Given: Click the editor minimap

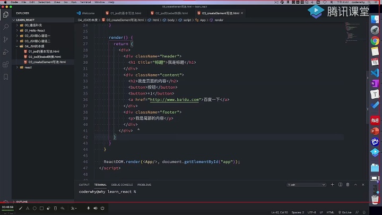Looking at the screenshot, I should pyautogui.click(x=355, y=32).
